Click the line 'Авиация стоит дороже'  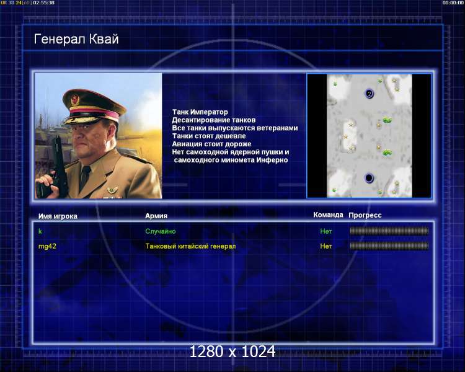pyautogui.click(x=211, y=144)
